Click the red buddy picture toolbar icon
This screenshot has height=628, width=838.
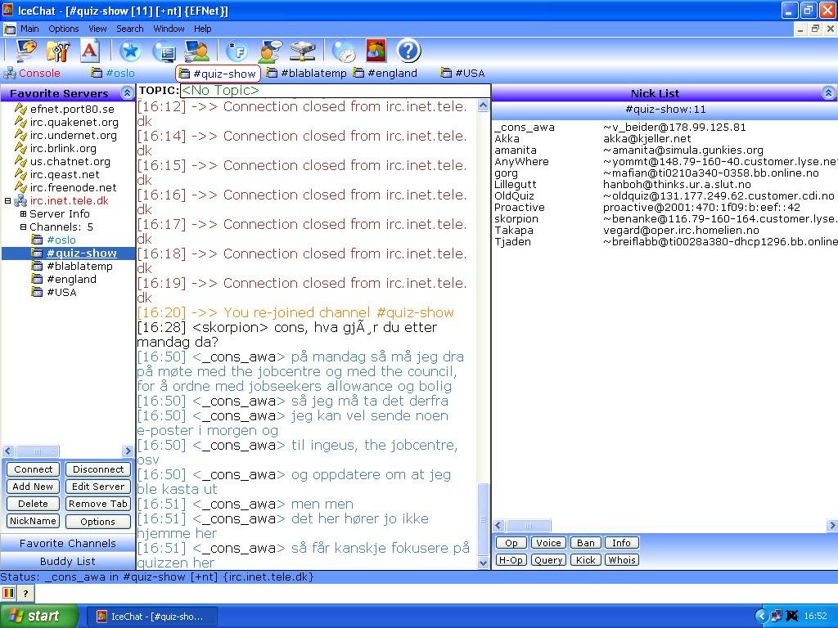point(376,51)
